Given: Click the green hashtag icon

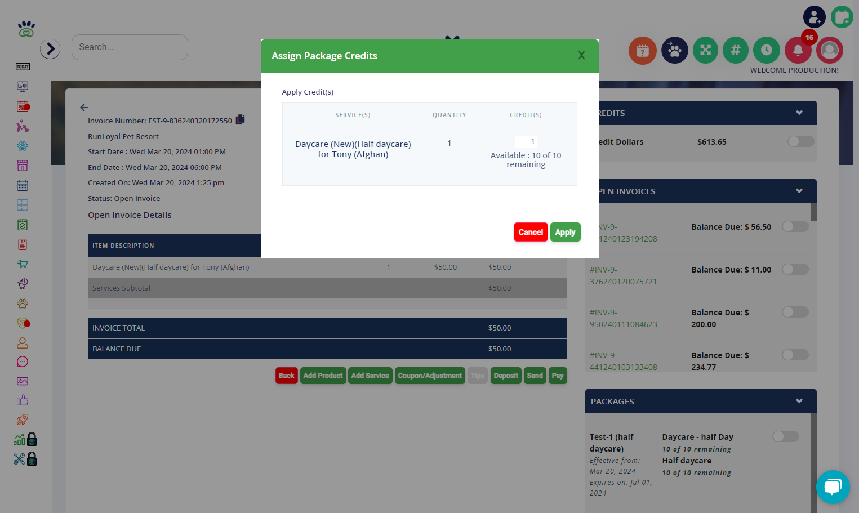Looking at the screenshot, I should (736, 50).
